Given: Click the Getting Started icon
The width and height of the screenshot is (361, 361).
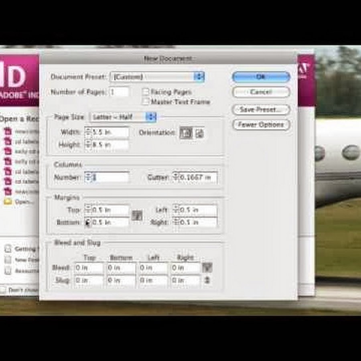Looking at the screenshot, I should (8, 249).
